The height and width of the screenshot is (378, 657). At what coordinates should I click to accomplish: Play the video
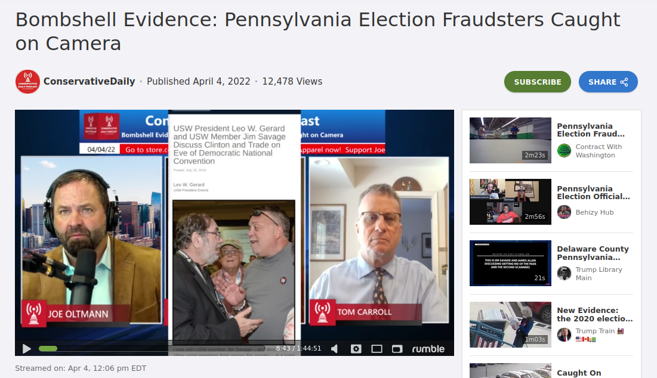pos(26,349)
